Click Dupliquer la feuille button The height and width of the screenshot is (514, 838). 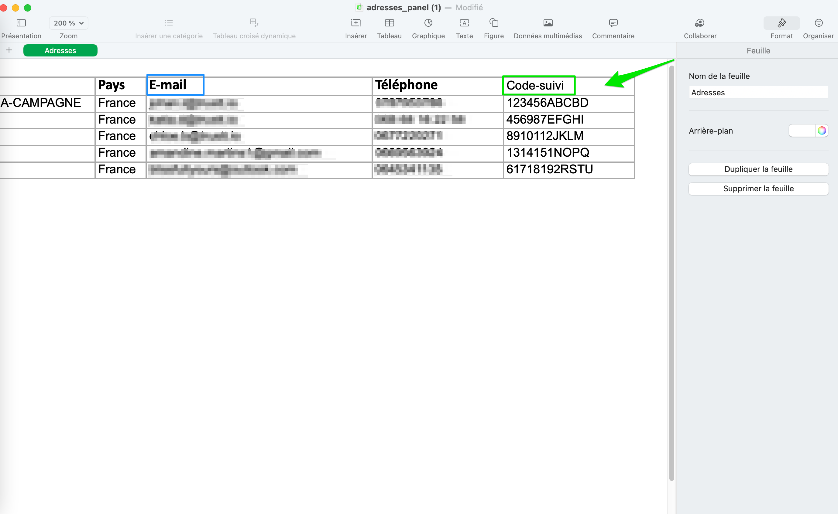758,169
